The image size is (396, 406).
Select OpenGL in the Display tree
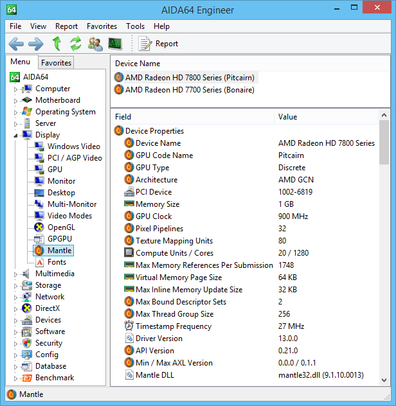[x=61, y=227]
